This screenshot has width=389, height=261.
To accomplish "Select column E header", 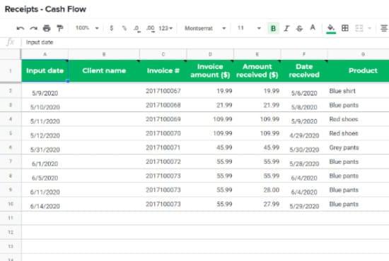I will tap(257, 54).
